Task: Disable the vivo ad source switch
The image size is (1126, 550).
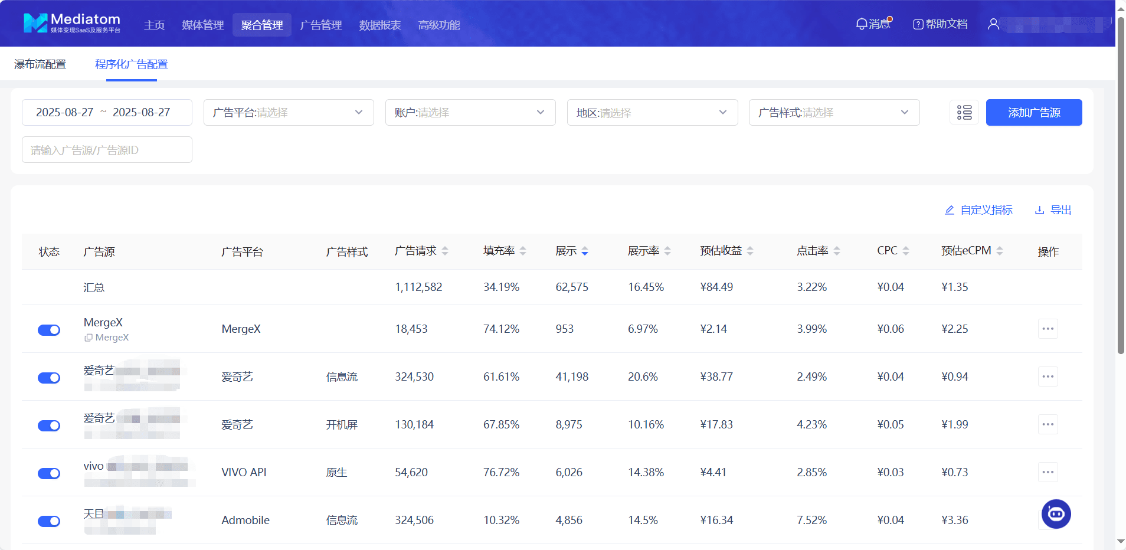Action: (x=49, y=473)
